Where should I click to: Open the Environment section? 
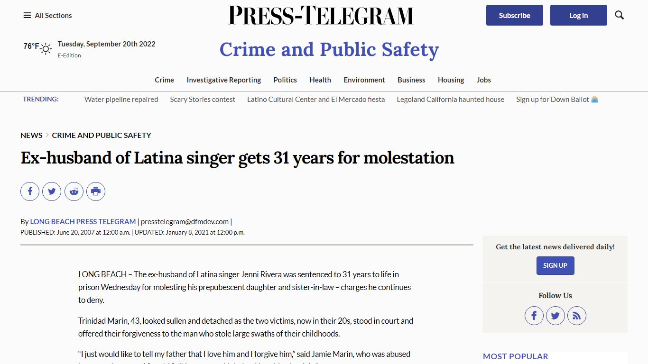pos(364,80)
